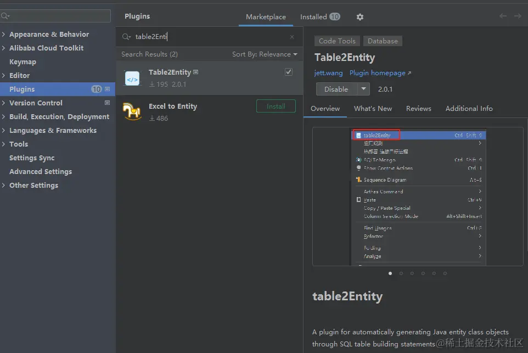Open the Plugin homepage link
528x353 pixels.
pyautogui.click(x=378, y=73)
